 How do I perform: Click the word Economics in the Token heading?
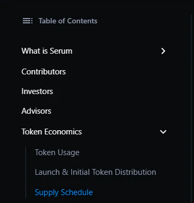(x=63, y=132)
